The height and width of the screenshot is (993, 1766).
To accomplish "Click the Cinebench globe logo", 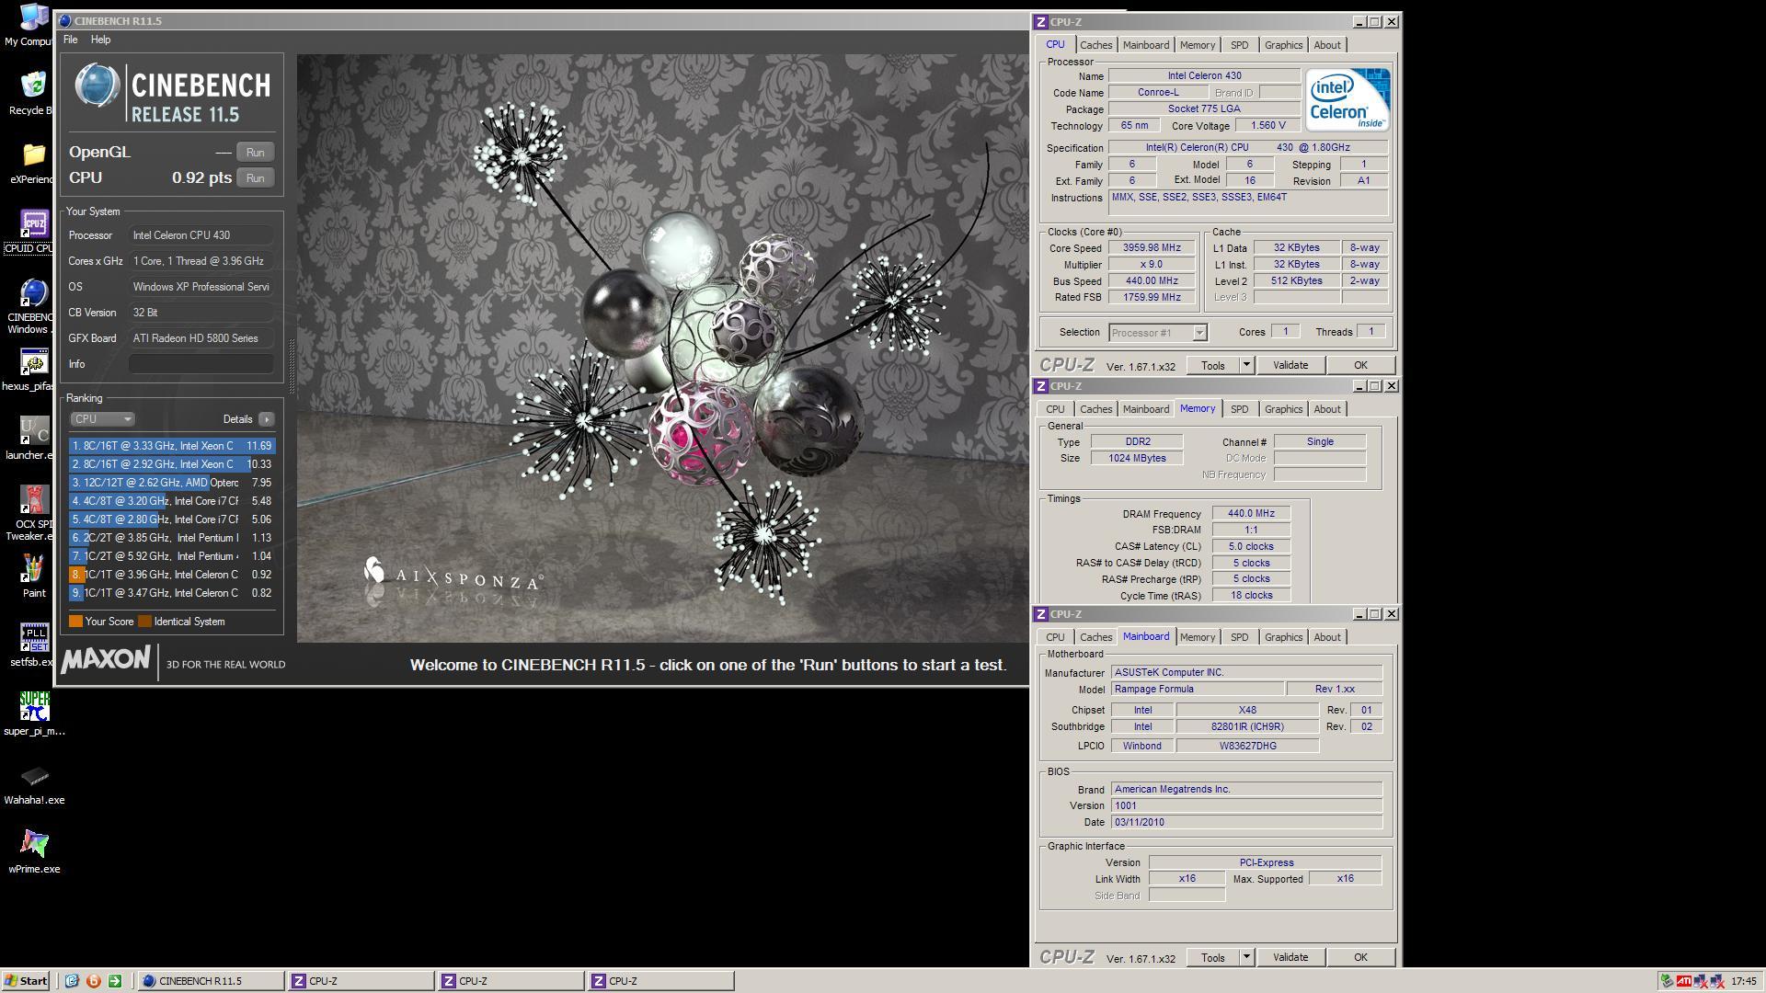I will click(97, 87).
